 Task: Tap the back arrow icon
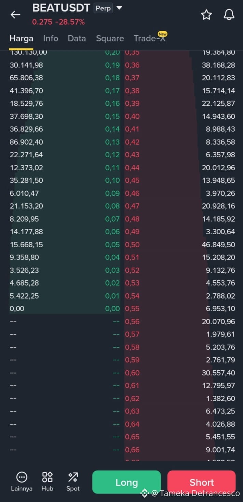click(15, 14)
